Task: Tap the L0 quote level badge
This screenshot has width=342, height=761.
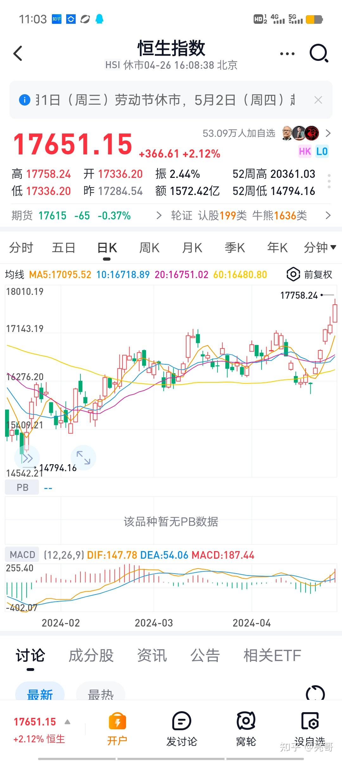Action: (322, 152)
